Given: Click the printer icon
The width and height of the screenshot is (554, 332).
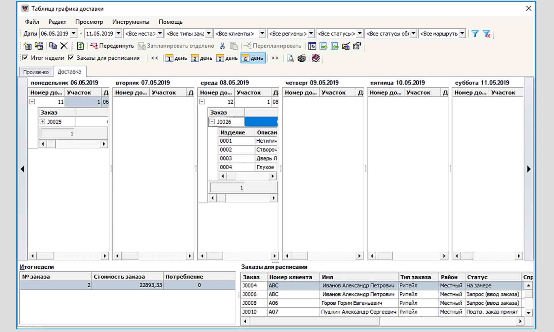Looking at the screenshot, I should [x=302, y=58].
